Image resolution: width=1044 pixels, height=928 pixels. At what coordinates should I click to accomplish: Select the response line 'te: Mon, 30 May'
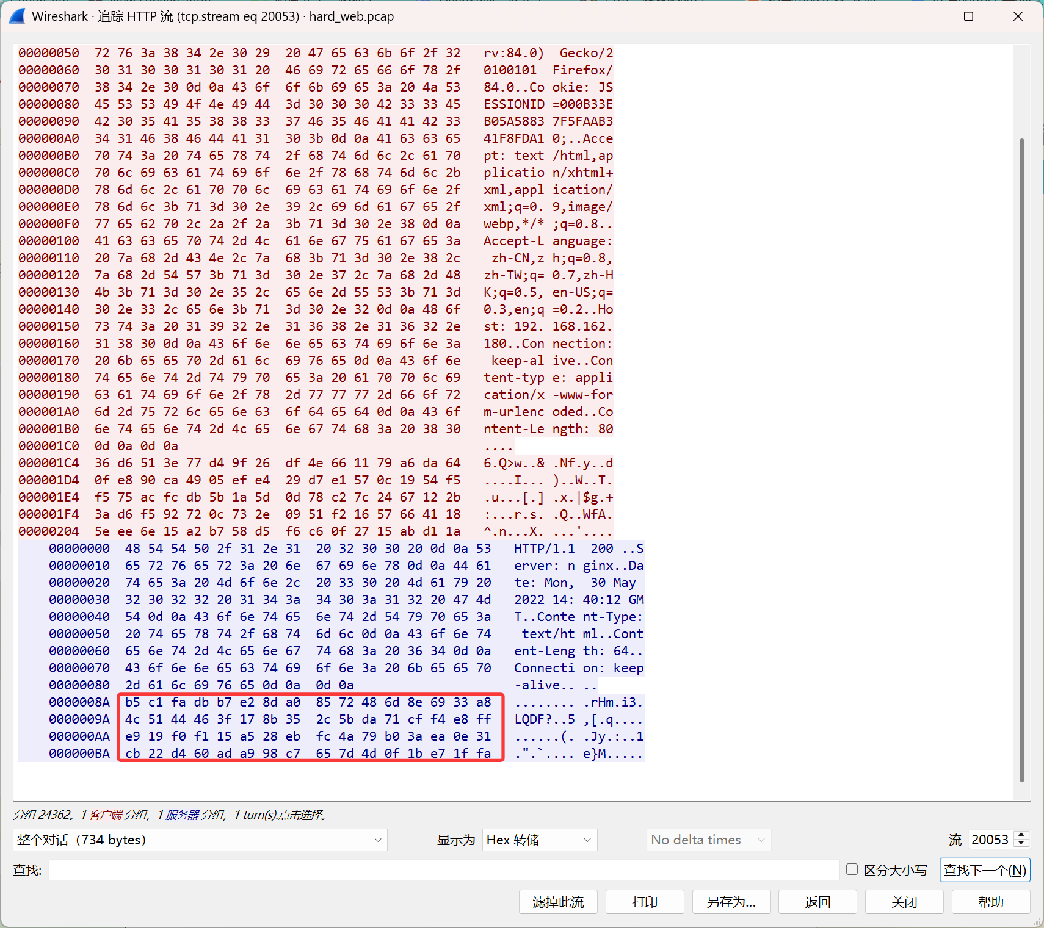point(346,583)
